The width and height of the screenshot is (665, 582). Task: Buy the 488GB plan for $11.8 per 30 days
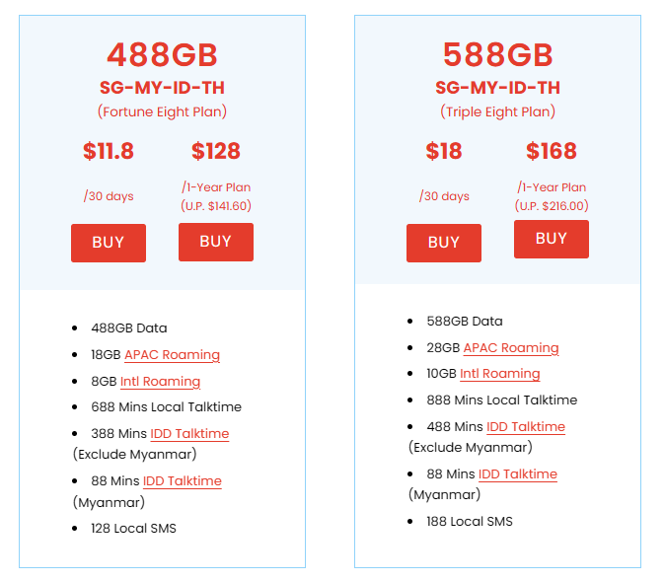point(109,243)
